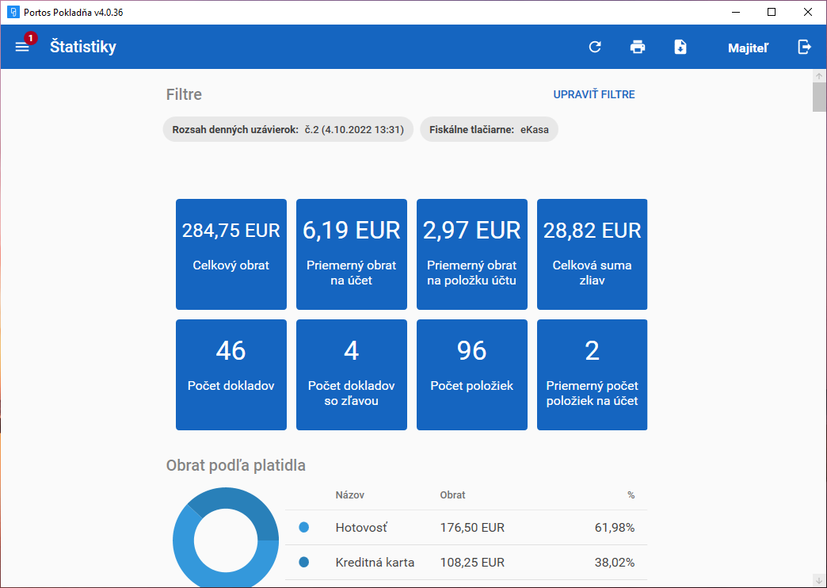Click the Celková suma zliav tile
The height and width of the screenshot is (588, 827).
click(x=592, y=254)
